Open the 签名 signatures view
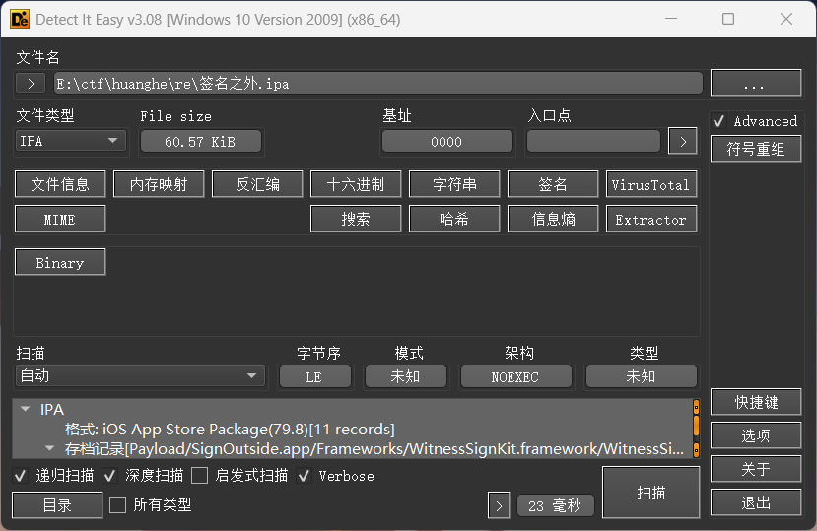This screenshot has width=817, height=531. tap(553, 184)
